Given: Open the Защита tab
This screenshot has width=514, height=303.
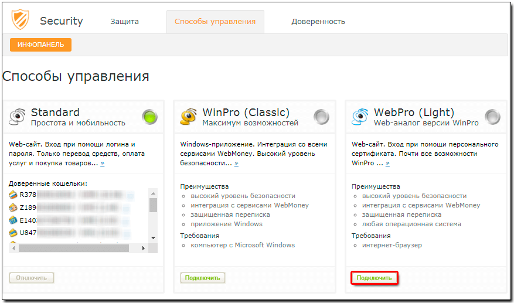Looking at the screenshot, I should (124, 22).
